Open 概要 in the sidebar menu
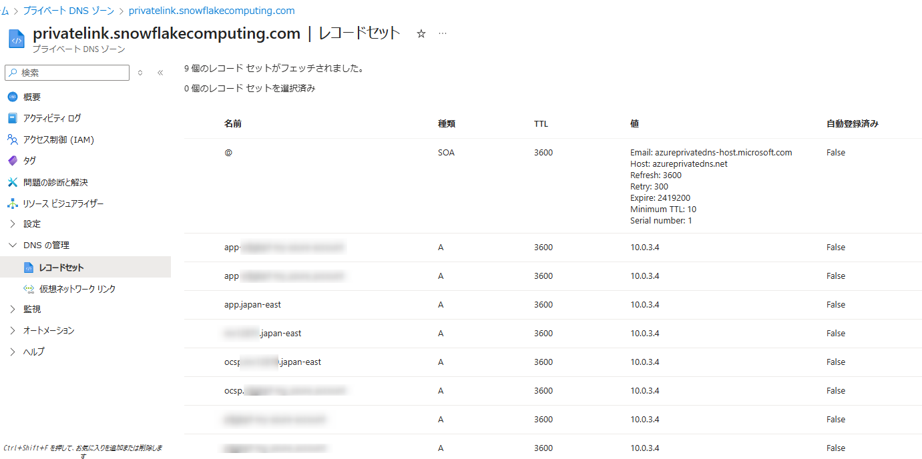The image size is (922, 459). pos(32,97)
